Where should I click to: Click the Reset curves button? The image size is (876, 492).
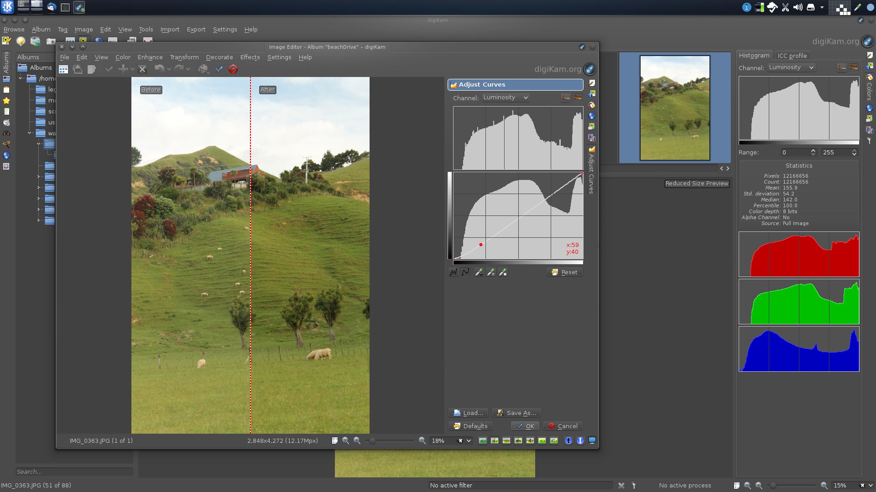coord(564,272)
